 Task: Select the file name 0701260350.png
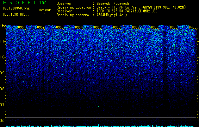tap(16, 8)
